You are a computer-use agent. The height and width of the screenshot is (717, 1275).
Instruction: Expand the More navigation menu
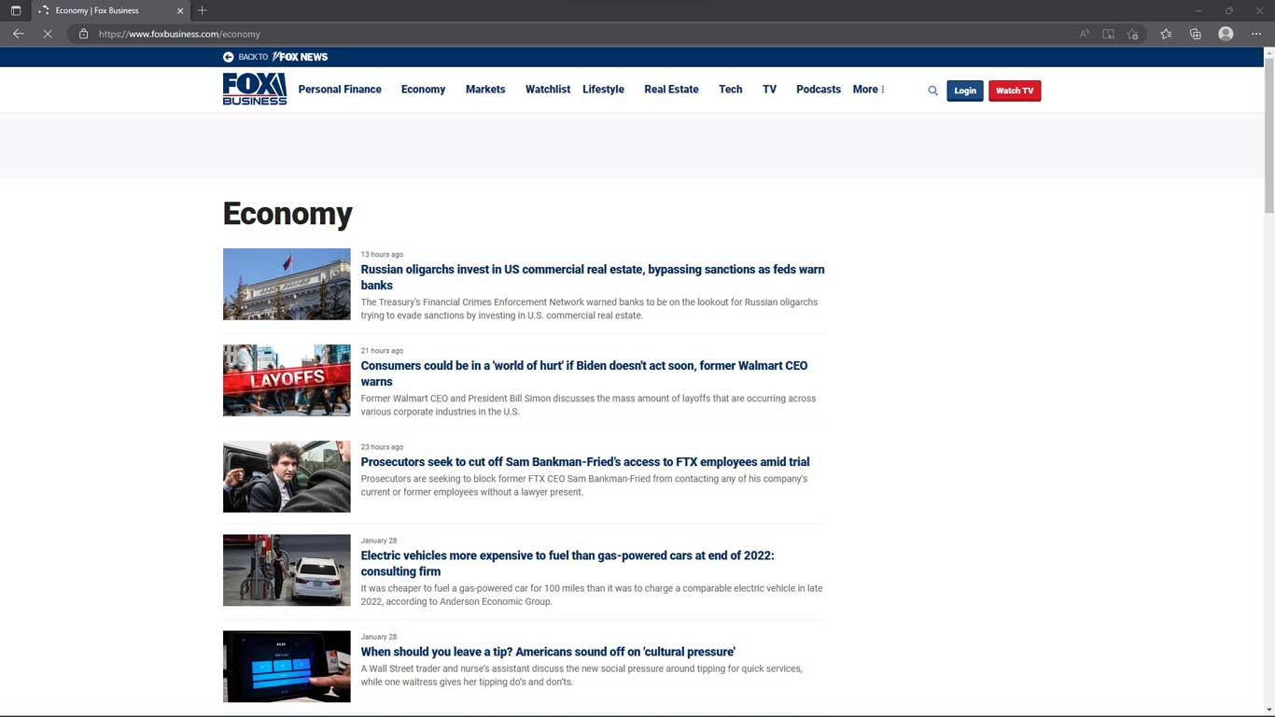(868, 90)
